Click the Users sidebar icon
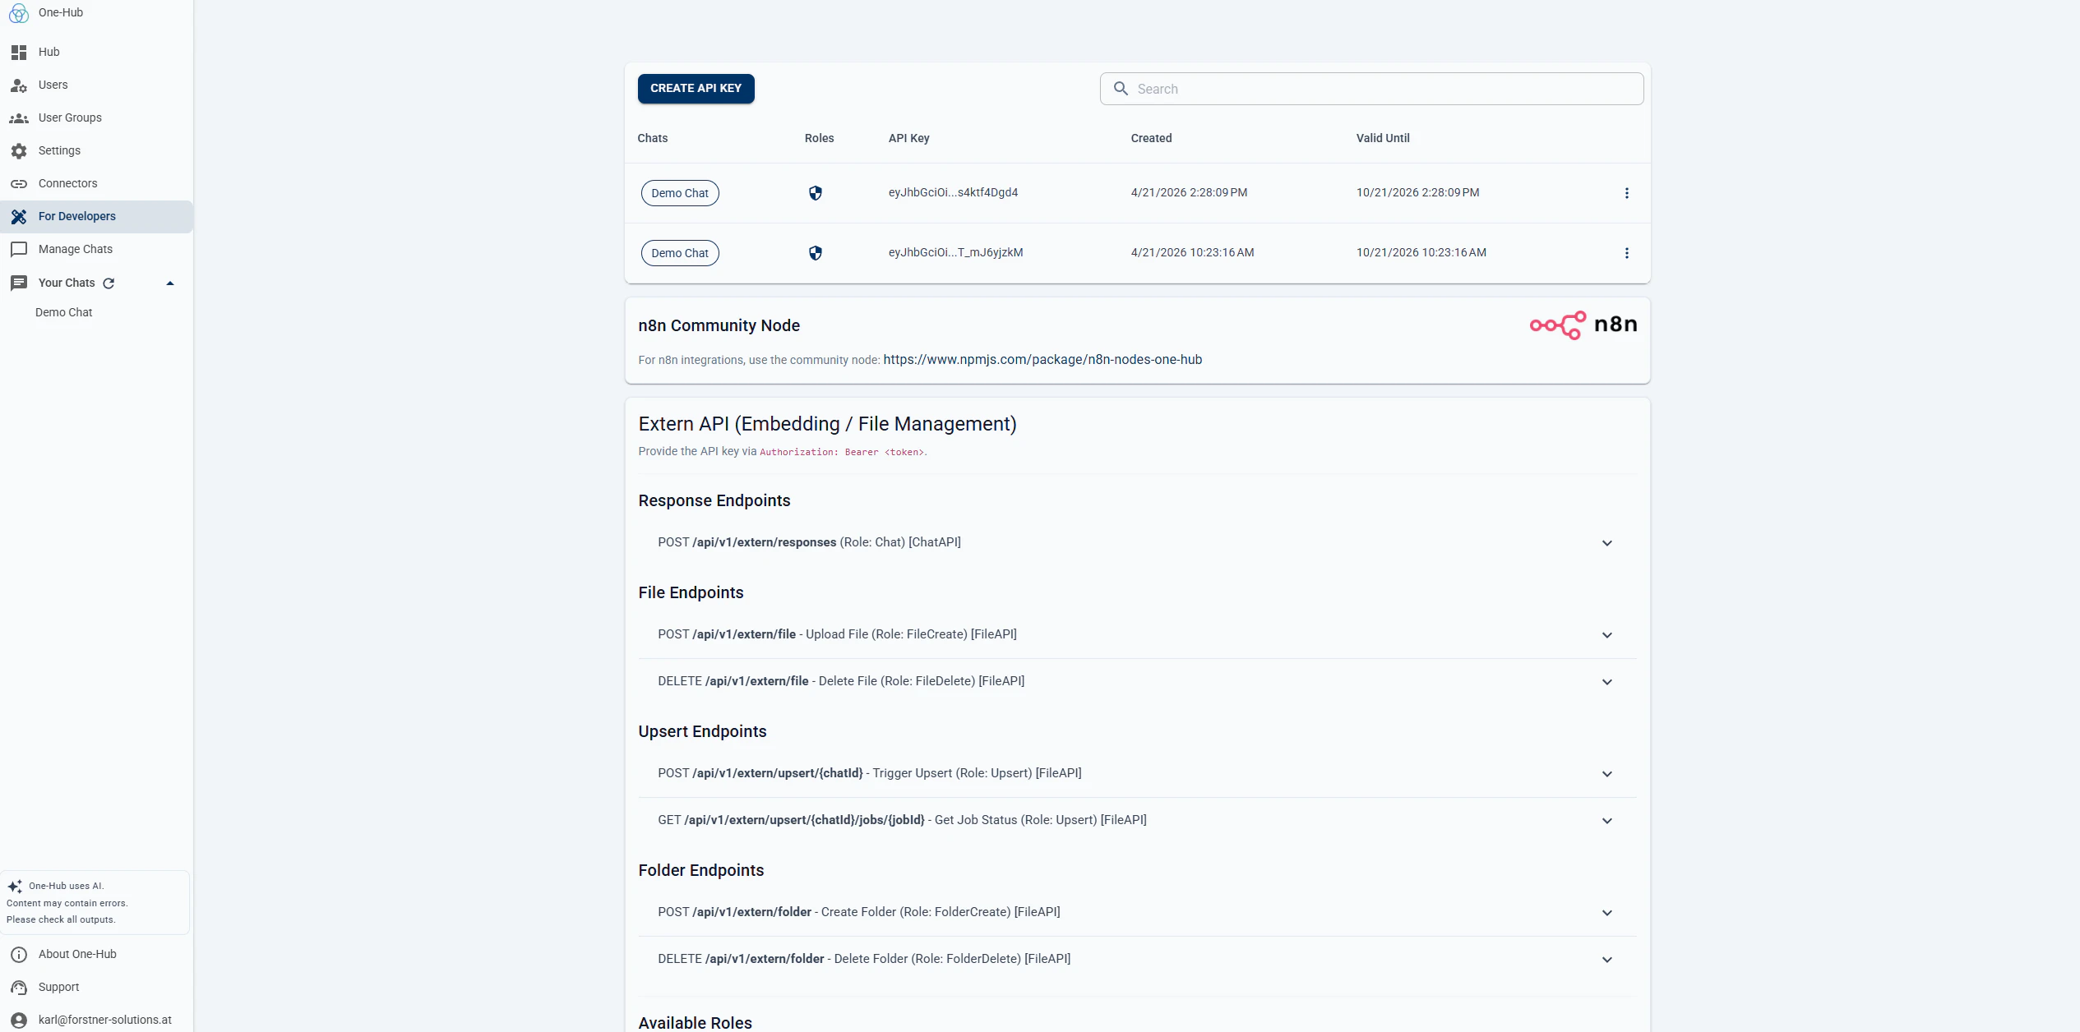The width and height of the screenshot is (2080, 1032). [x=19, y=85]
